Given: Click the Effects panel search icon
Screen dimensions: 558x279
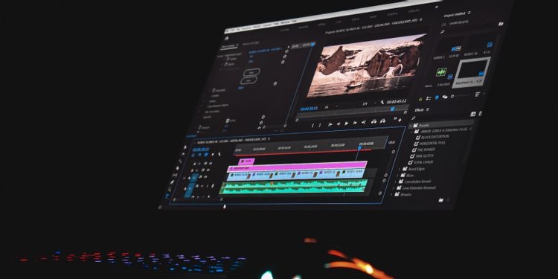Looking at the screenshot, I should (413, 118).
